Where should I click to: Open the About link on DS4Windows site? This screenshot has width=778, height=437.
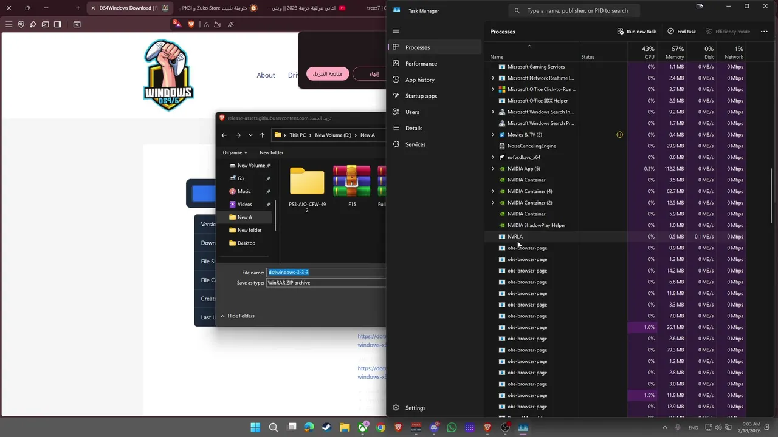point(266,75)
